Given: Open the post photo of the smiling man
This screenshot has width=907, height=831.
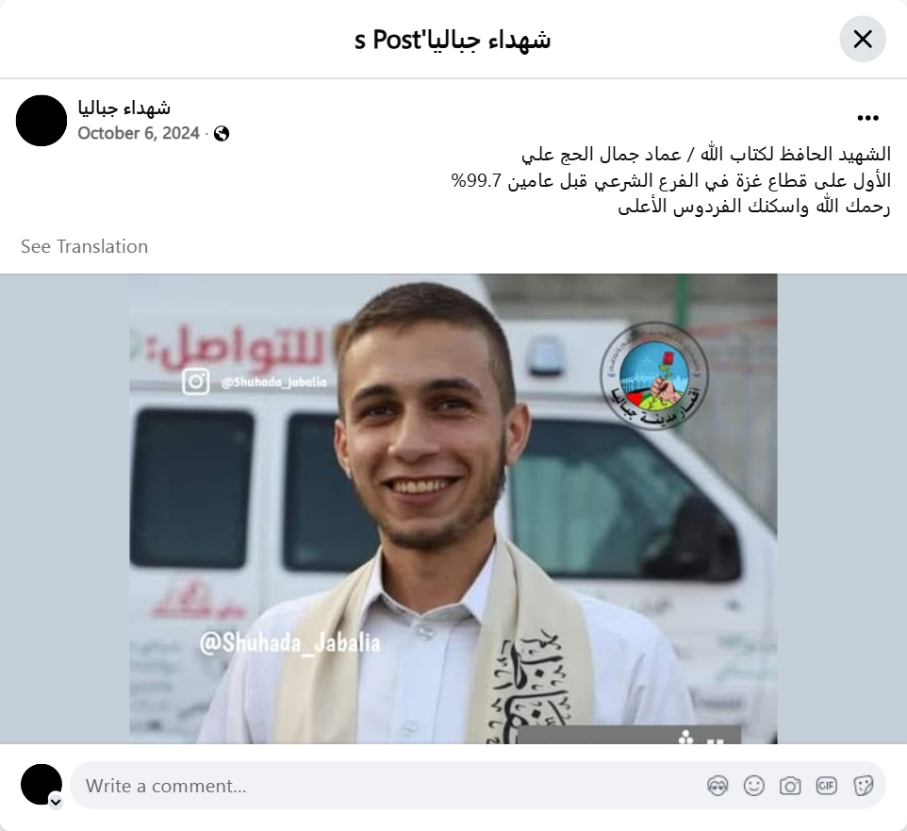Looking at the screenshot, I should pos(453,508).
